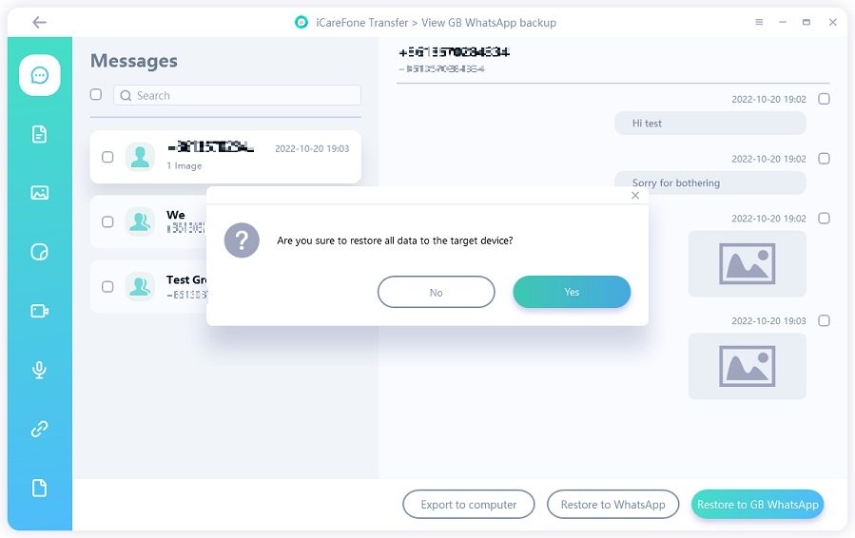Click No to cancel restore
855x538 pixels.
tap(436, 292)
